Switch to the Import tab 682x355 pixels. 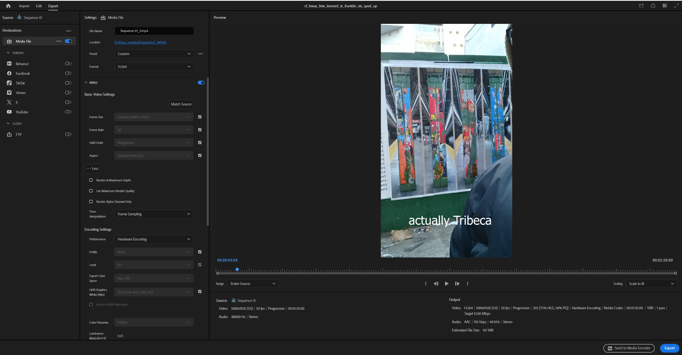[x=24, y=6]
